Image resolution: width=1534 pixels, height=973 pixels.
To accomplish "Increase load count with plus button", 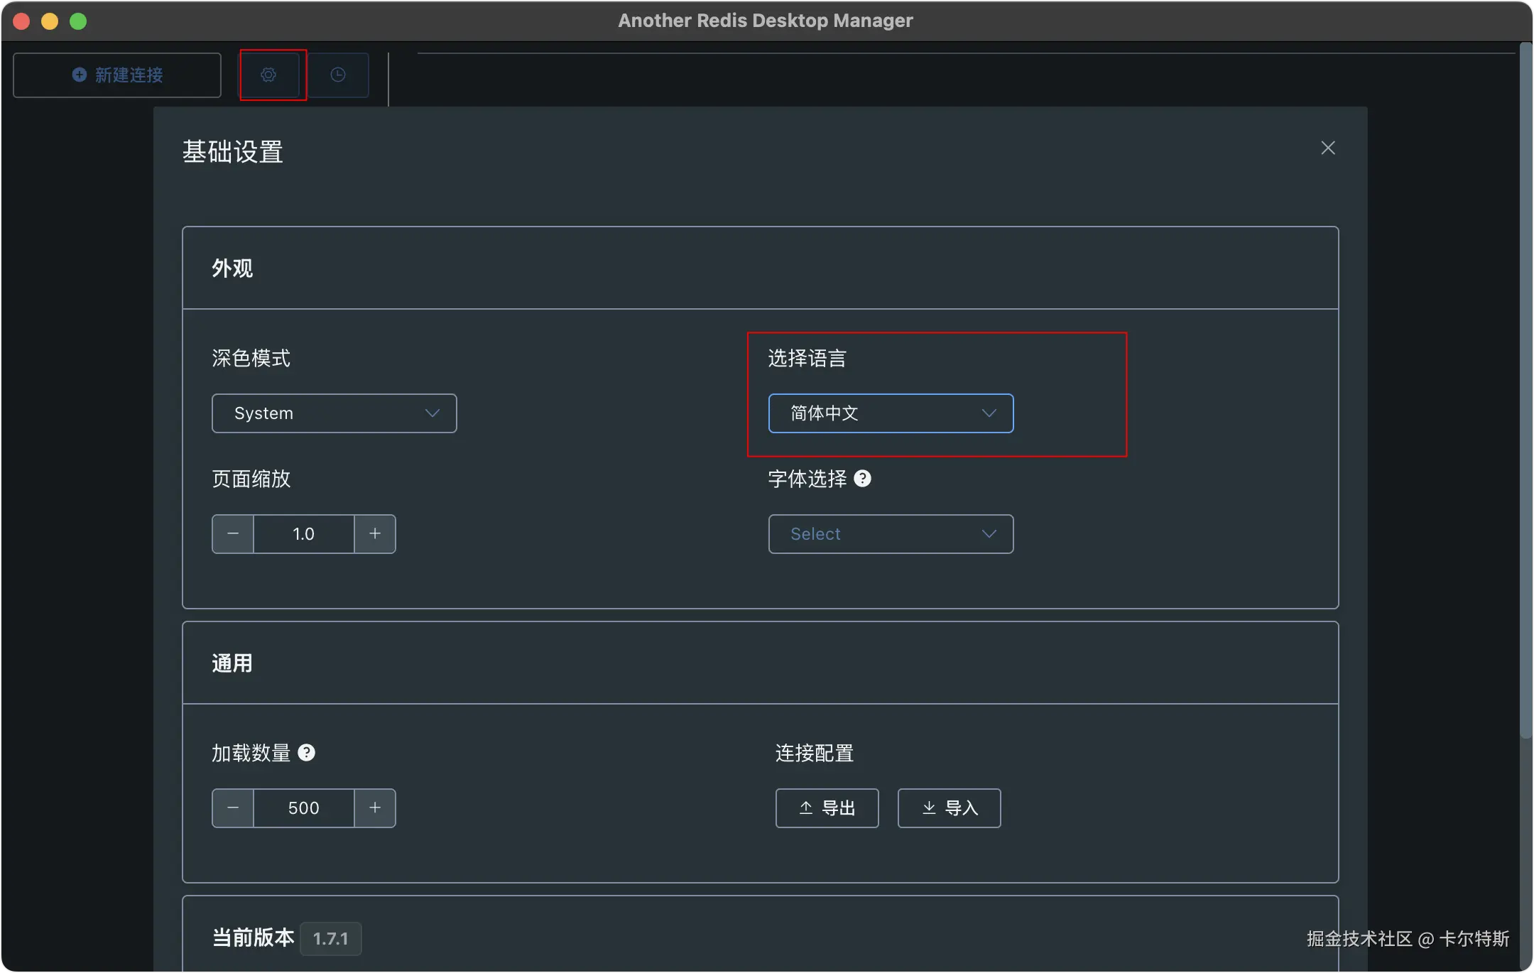I will click(375, 808).
